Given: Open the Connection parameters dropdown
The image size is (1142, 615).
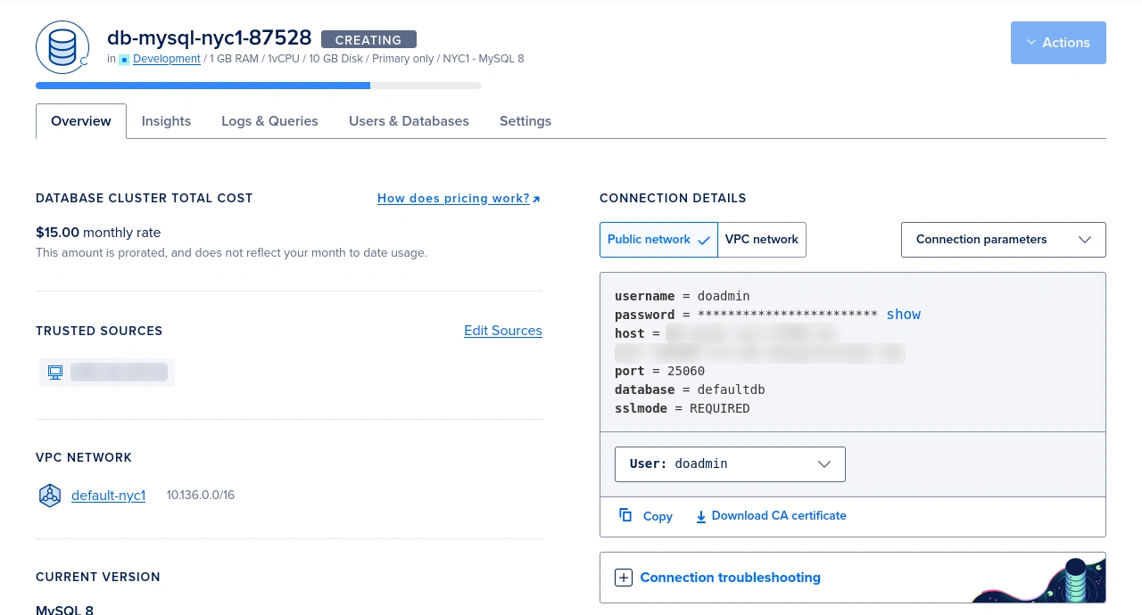Looking at the screenshot, I should coord(1004,240).
